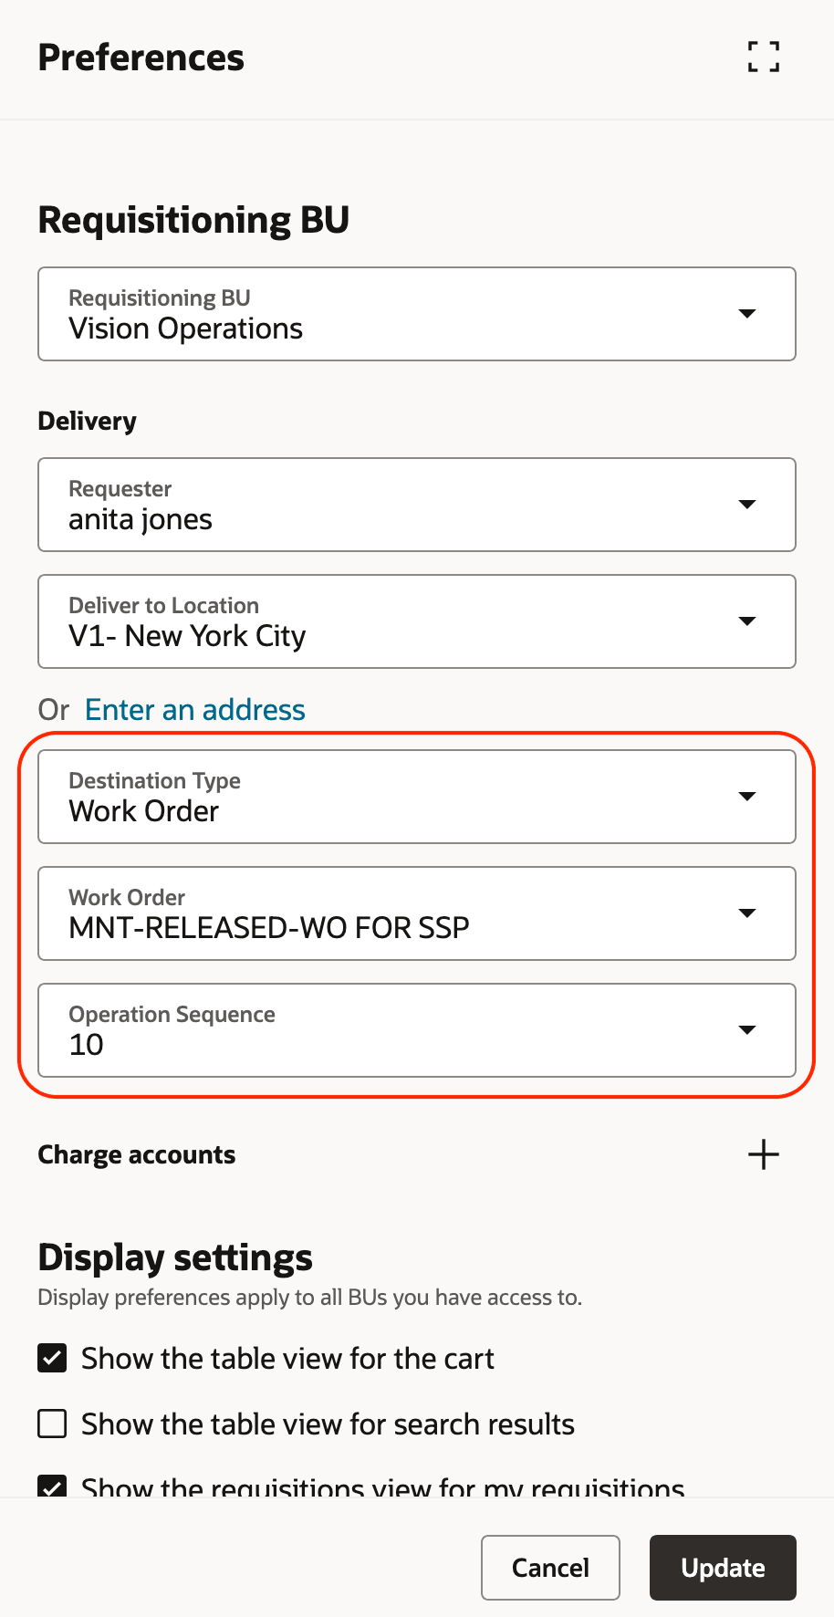The image size is (834, 1617).
Task: Enable table view for search results
Action: coord(52,1424)
